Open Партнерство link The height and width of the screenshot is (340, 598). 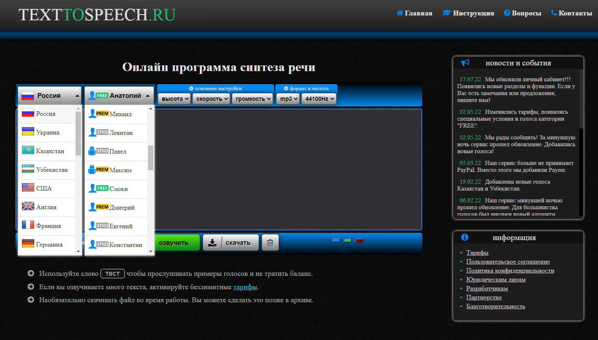pyautogui.click(x=484, y=297)
